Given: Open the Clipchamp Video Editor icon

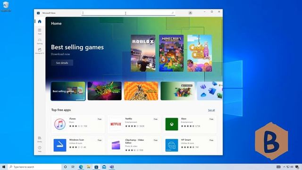Looking at the screenshot, I should tap(116, 145).
